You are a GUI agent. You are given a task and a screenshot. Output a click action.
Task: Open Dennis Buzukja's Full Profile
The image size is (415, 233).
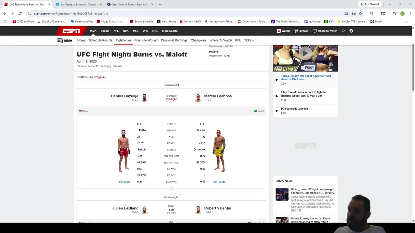click(124, 182)
